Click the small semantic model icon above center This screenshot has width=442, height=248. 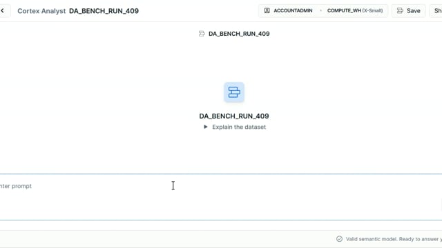click(202, 34)
